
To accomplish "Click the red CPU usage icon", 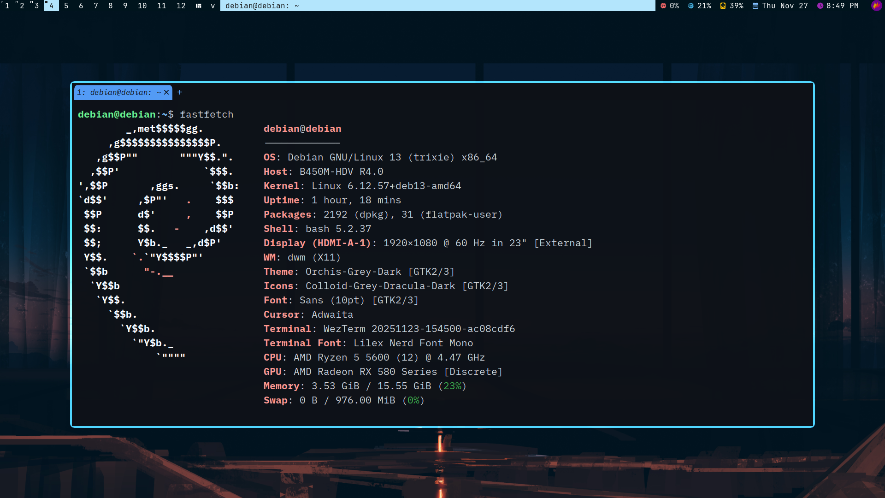I will pyautogui.click(x=663, y=6).
